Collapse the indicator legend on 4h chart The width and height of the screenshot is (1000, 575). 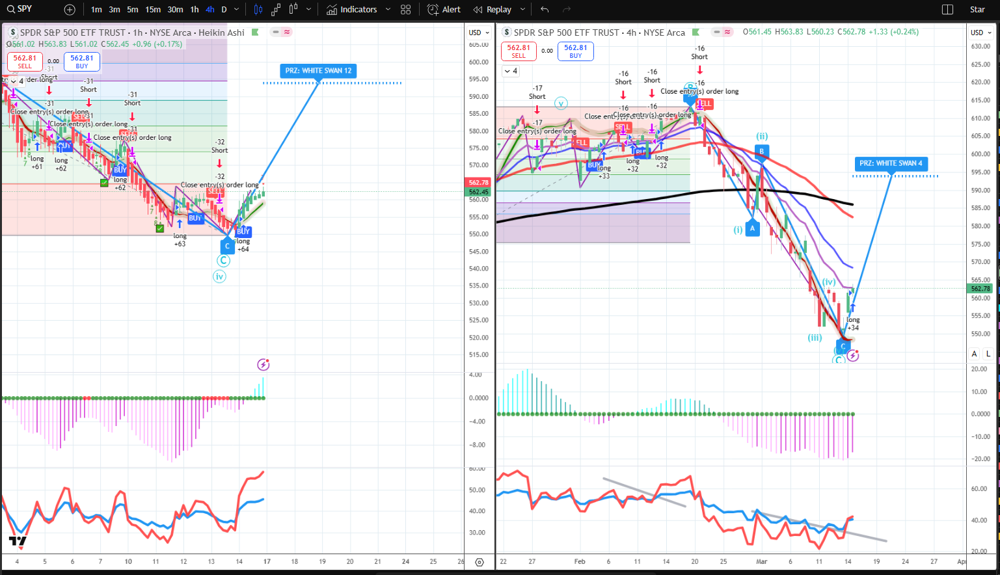point(511,71)
